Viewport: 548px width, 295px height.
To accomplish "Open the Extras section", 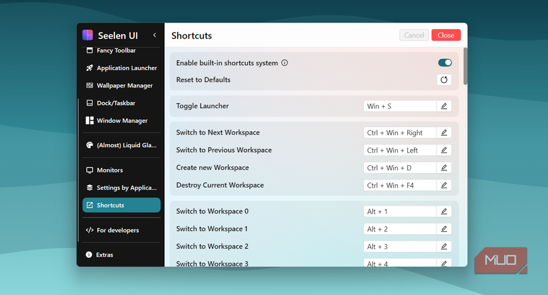I will pyautogui.click(x=122, y=255).
